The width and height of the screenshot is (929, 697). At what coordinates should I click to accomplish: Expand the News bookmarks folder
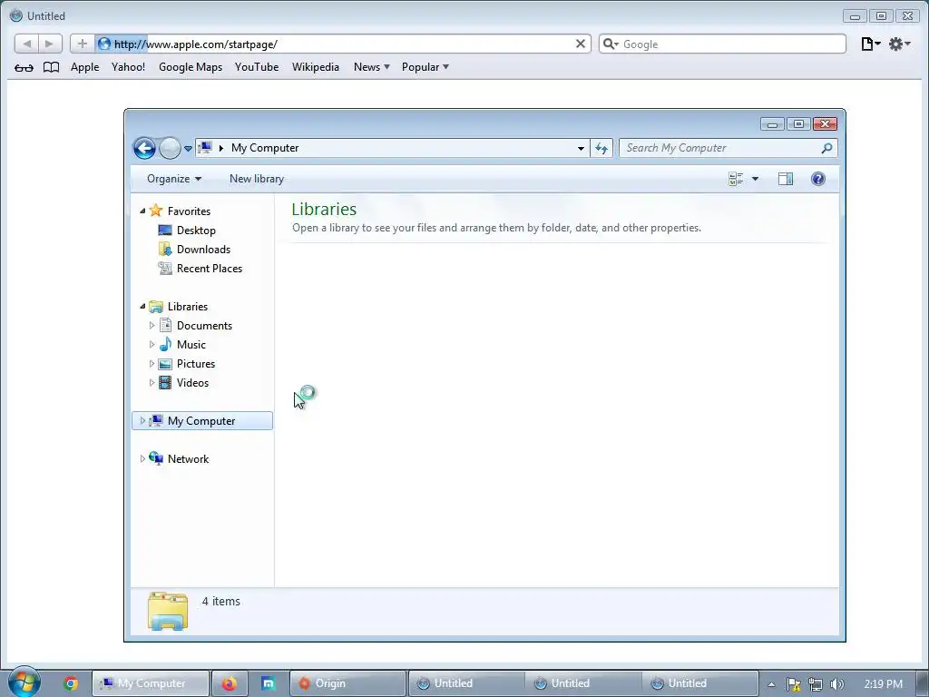click(371, 67)
